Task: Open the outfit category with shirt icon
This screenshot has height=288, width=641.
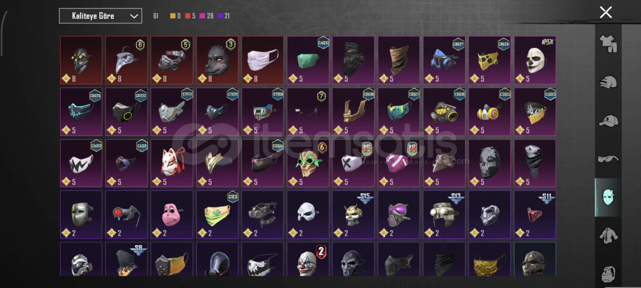Action: (x=608, y=43)
